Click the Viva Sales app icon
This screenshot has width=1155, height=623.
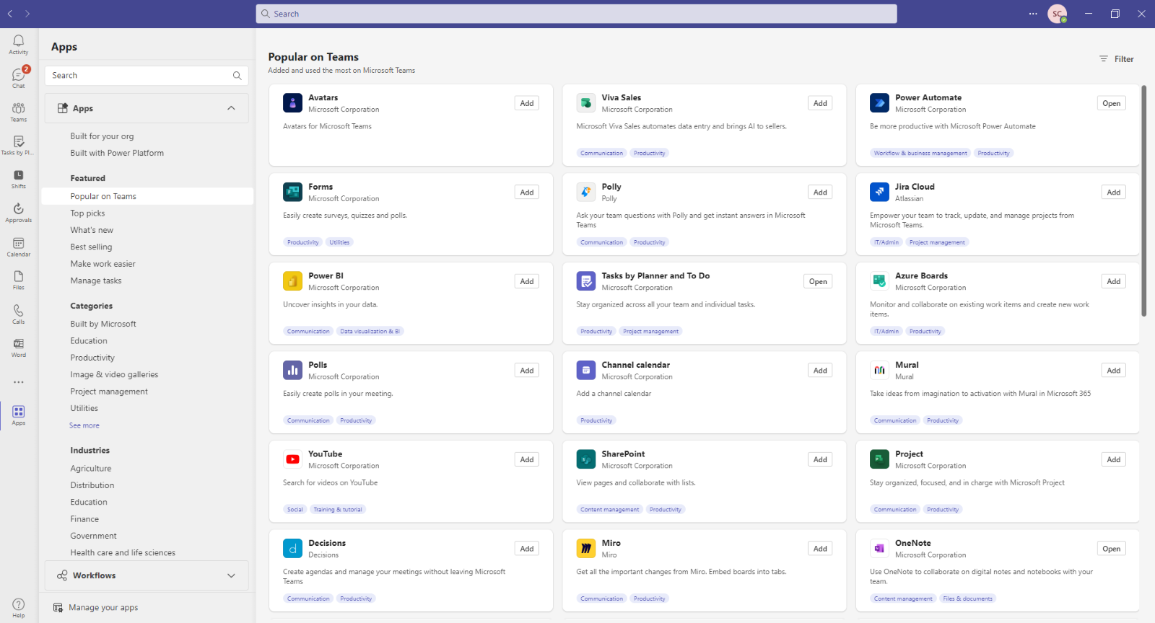(586, 103)
